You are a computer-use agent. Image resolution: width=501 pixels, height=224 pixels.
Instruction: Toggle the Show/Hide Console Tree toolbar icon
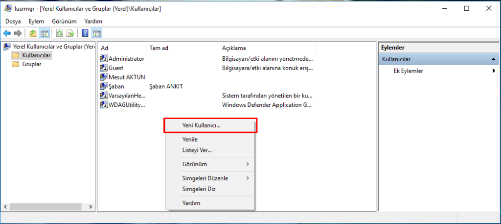pos(44,33)
